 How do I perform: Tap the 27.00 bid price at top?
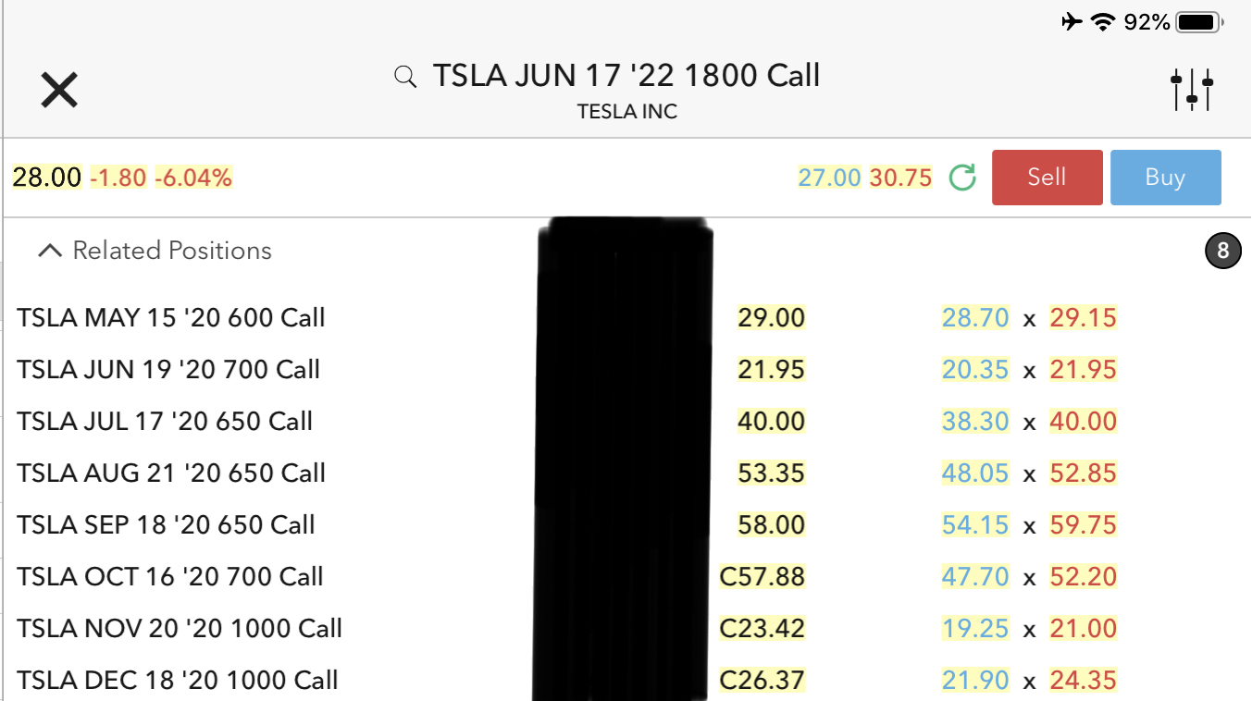coord(829,178)
